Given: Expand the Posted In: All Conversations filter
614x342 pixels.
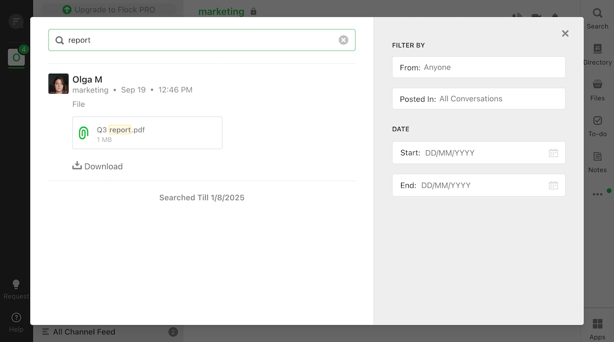Looking at the screenshot, I should tap(478, 99).
